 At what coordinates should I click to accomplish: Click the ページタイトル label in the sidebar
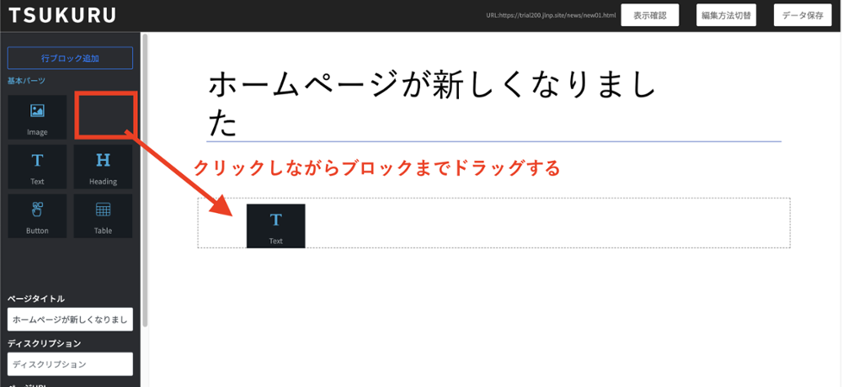coord(36,299)
